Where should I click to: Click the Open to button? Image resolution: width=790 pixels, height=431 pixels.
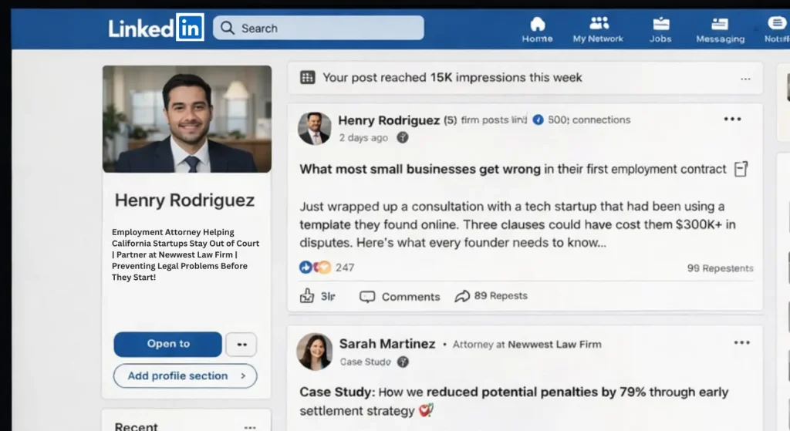[x=167, y=344]
